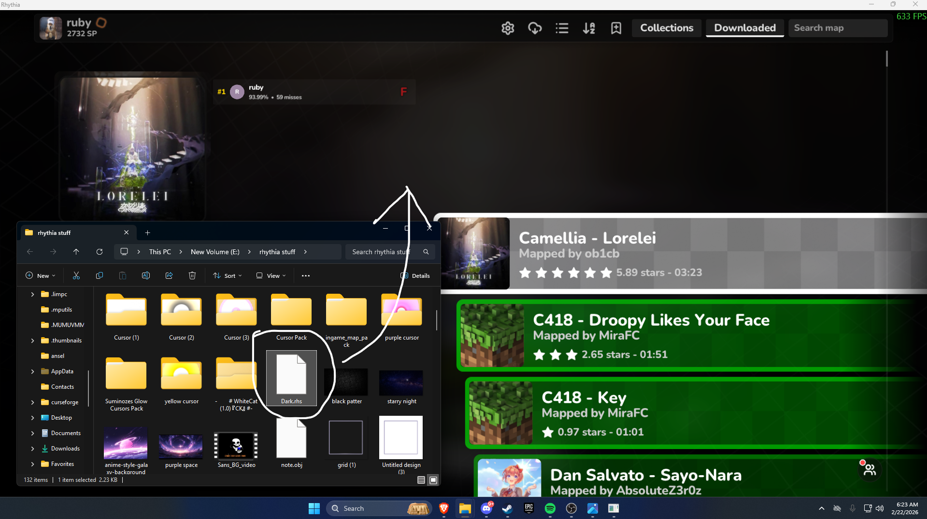Add a new File Explorer tab
The image size is (927, 519).
click(x=147, y=232)
